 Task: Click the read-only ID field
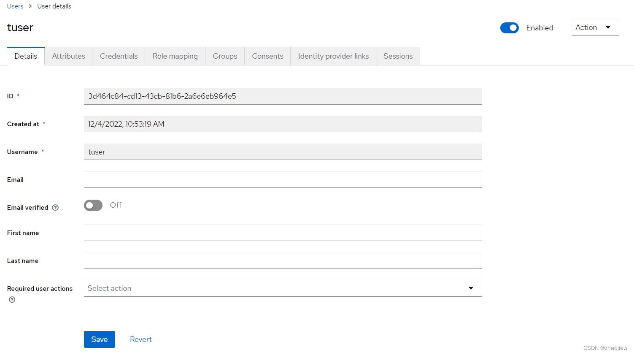click(x=283, y=96)
